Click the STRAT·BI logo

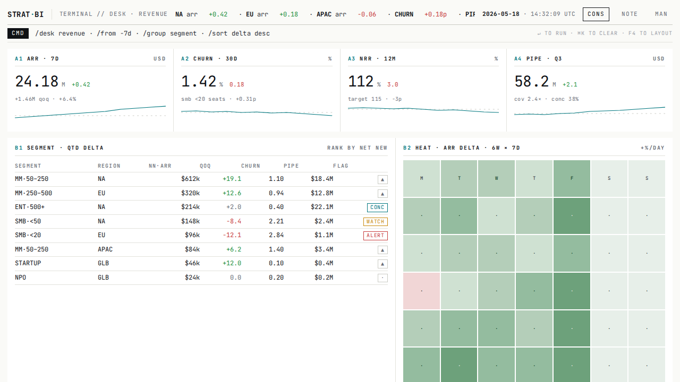[25, 14]
